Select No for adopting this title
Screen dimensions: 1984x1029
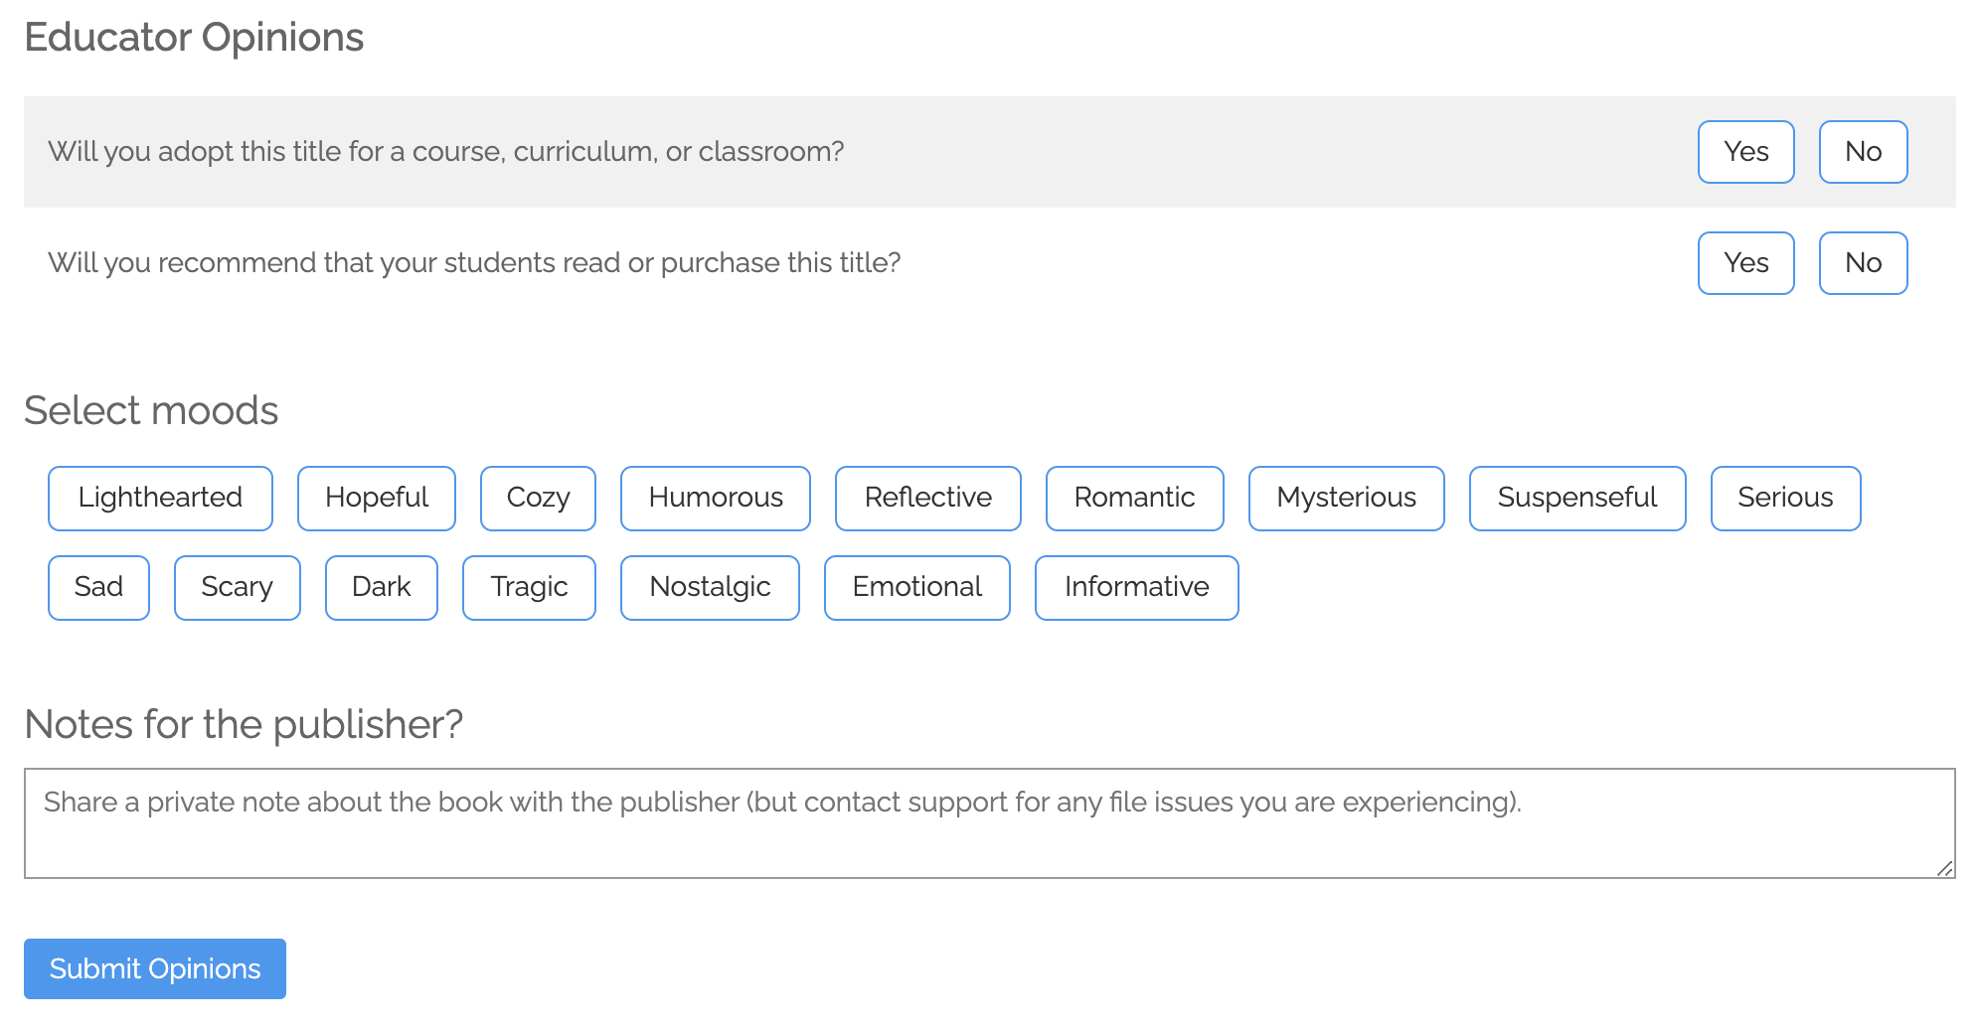(x=1863, y=152)
